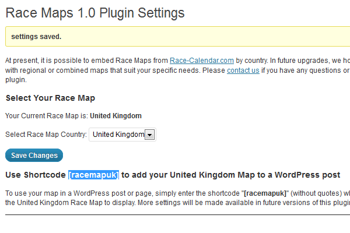Click the 'Use Shortcode' heading text

(36, 175)
